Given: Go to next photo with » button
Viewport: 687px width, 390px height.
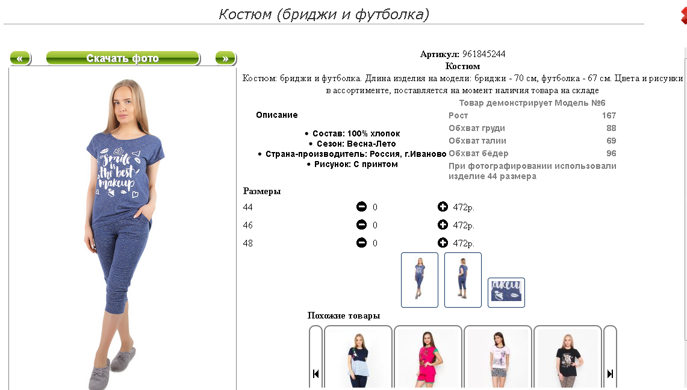Looking at the screenshot, I should (226, 58).
